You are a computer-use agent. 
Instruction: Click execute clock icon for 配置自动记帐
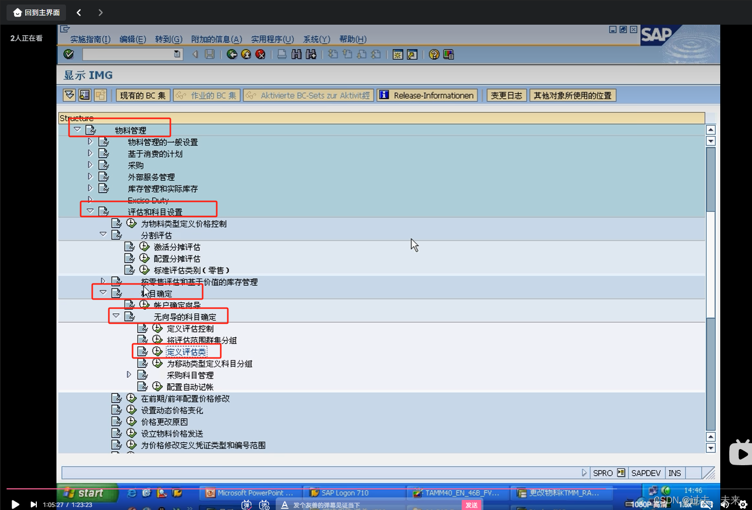click(157, 386)
